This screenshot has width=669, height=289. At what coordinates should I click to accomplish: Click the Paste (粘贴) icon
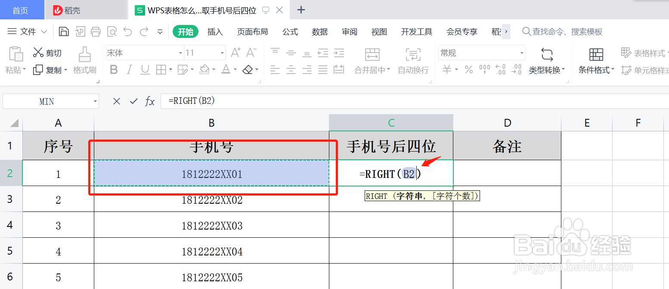(x=15, y=58)
